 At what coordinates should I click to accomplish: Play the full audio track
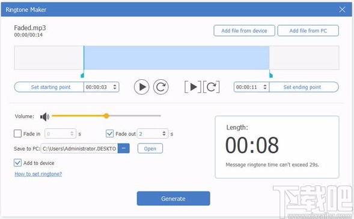pyautogui.click(x=142, y=87)
